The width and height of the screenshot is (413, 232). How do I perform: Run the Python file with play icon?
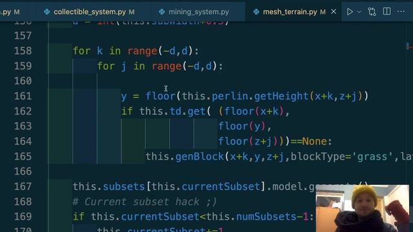tap(350, 12)
